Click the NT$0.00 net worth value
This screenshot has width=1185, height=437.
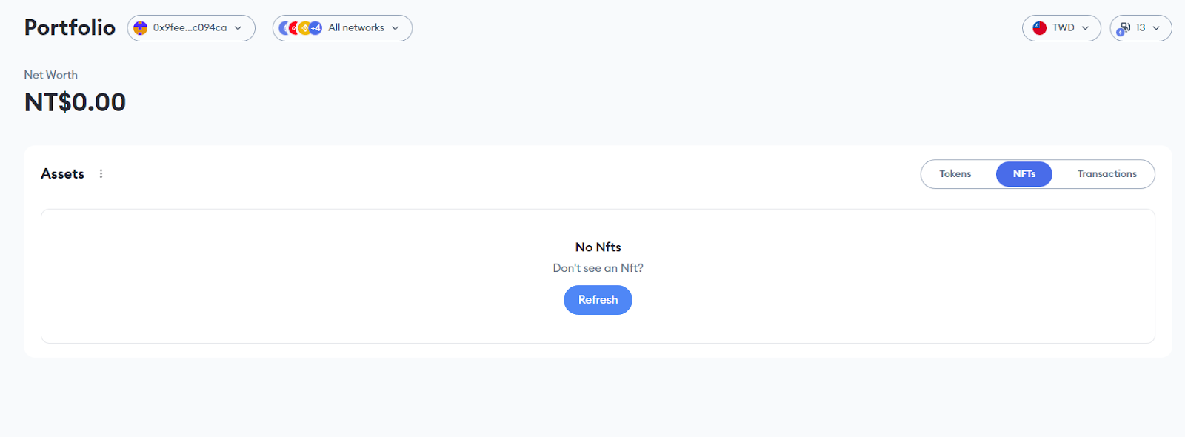tap(75, 102)
